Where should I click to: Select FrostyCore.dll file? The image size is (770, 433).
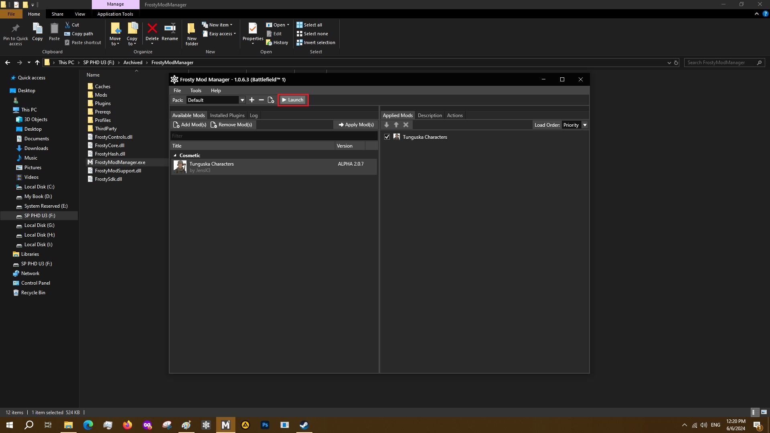pyautogui.click(x=109, y=146)
